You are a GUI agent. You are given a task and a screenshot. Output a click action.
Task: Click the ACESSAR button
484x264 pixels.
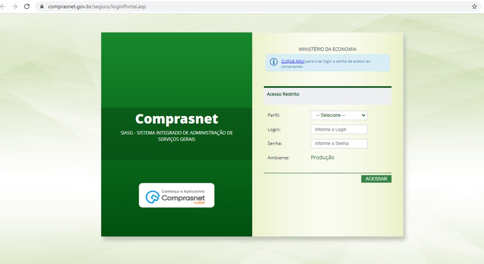point(376,179)
